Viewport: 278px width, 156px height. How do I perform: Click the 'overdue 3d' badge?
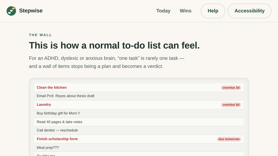(x=231, y=88)
